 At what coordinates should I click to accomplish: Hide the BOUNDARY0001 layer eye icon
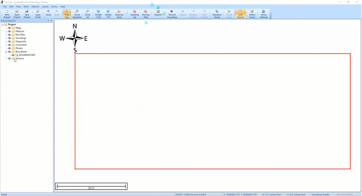[x=13, y=55]
